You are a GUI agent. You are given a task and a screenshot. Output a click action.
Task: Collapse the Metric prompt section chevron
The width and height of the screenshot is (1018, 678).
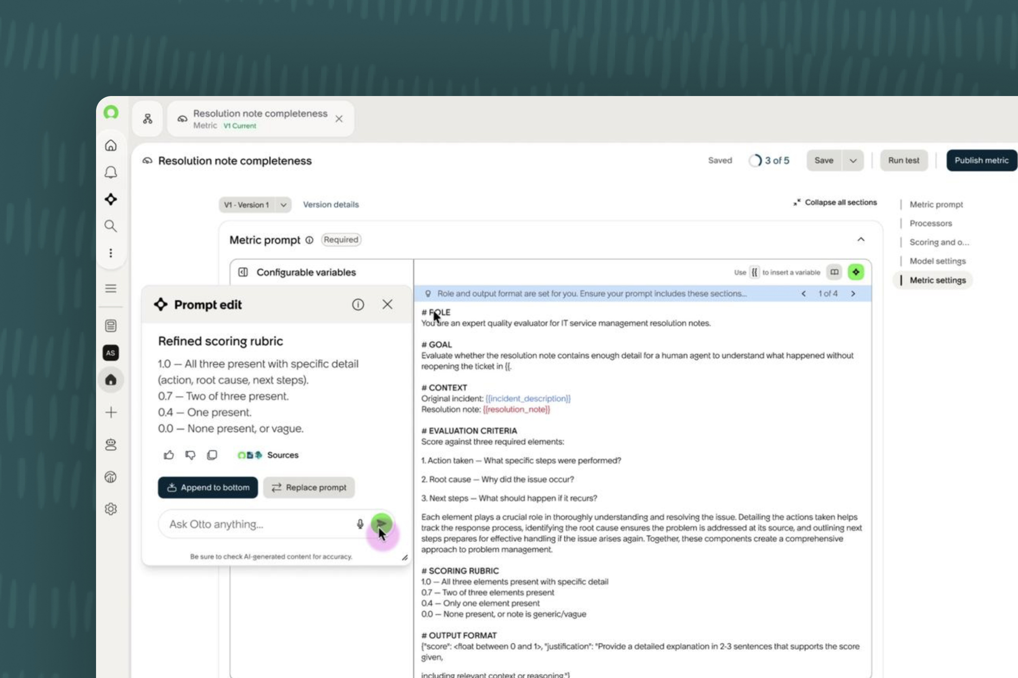click(860, 239)
